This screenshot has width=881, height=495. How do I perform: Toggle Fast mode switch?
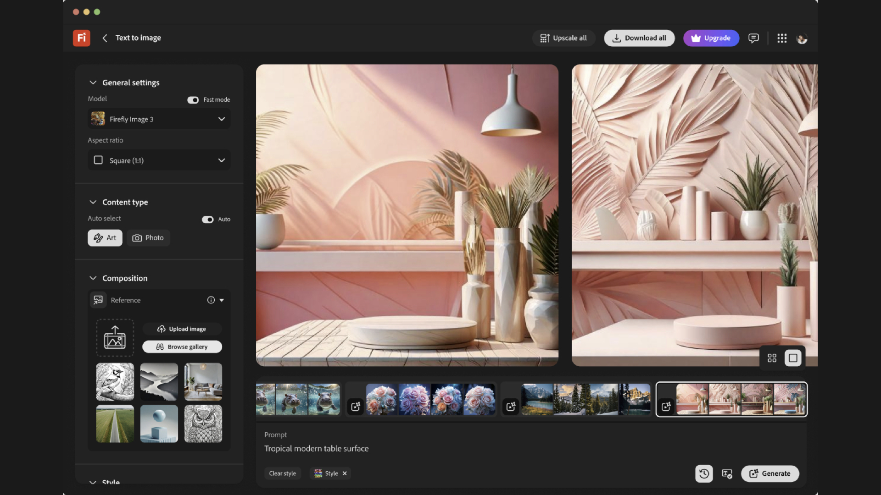(193, 100)
